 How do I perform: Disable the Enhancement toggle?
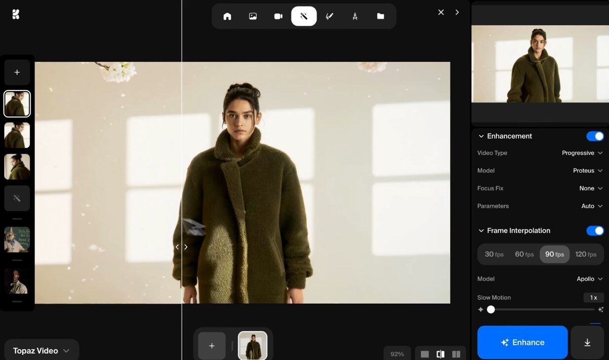pos(595,136)
